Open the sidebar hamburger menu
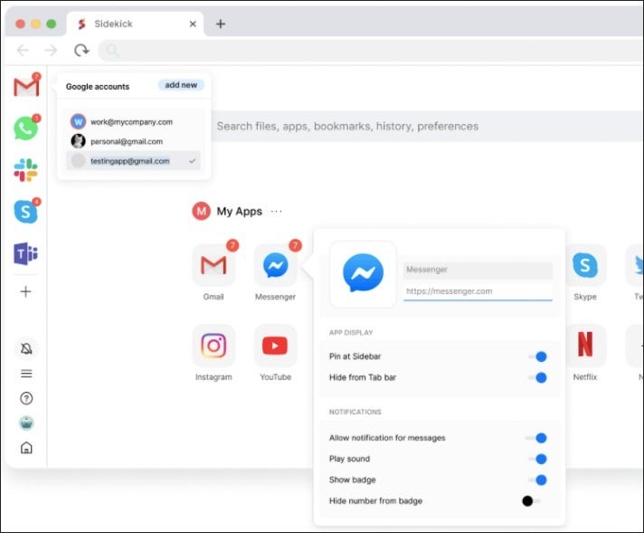Viewport: 644px width, 533px height. click(x=26, y=374)
